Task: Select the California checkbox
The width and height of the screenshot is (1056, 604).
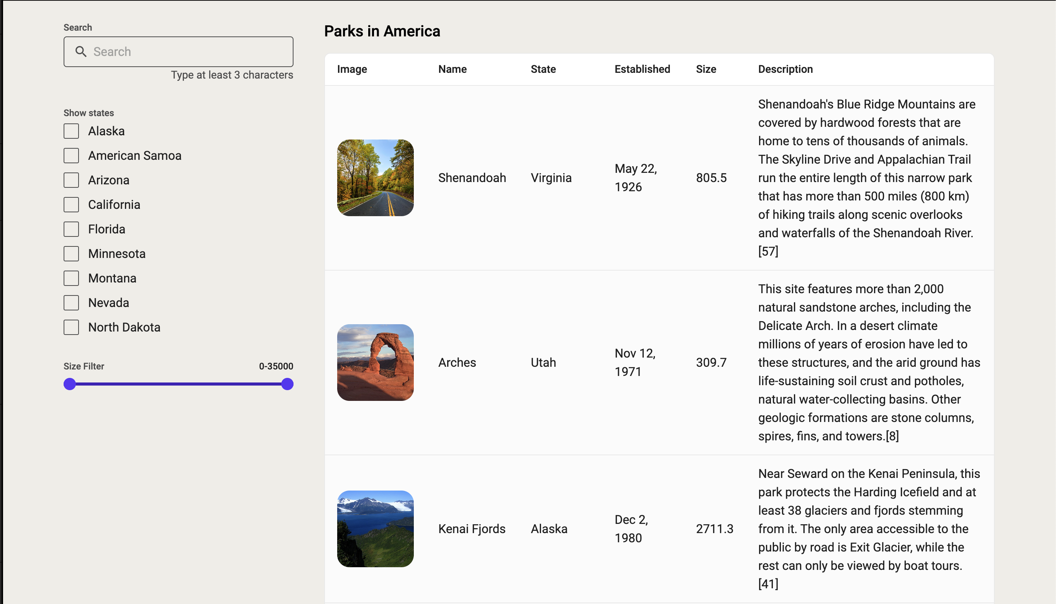Action: (x=71, y=205)
